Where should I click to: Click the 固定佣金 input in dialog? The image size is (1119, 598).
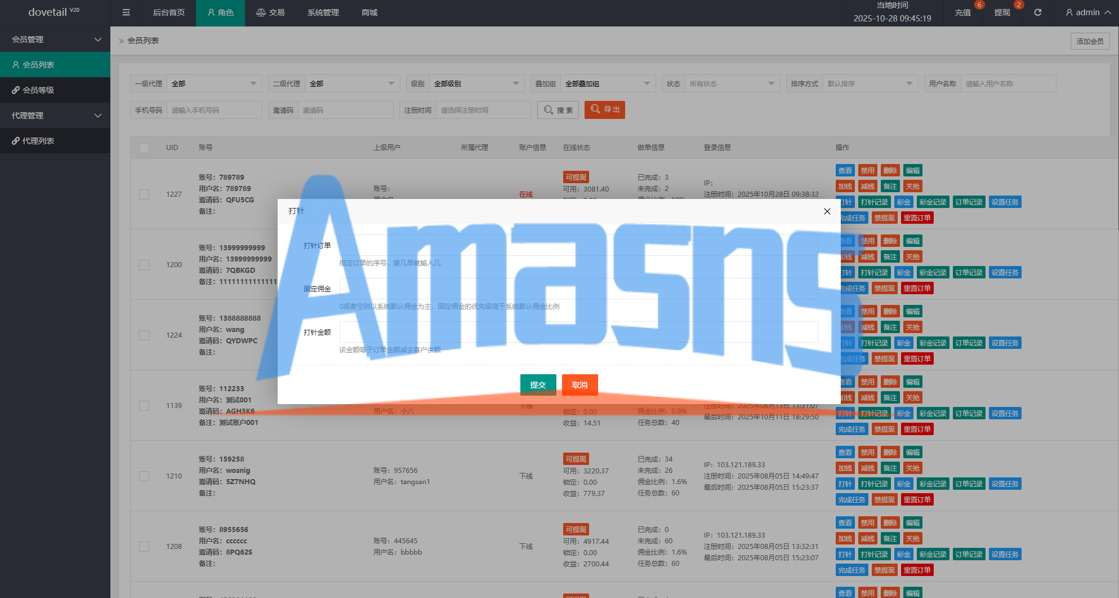click(578, 289)
